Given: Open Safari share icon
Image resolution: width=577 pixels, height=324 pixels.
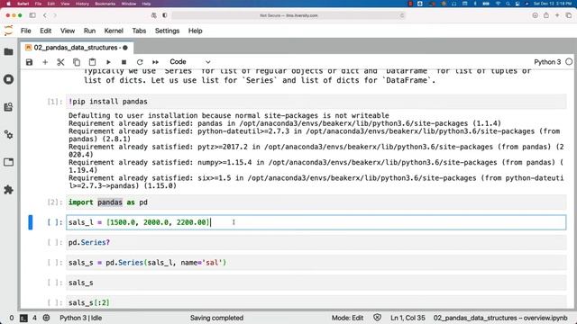Looking at the screenshot, I should (x=546, y=15).
